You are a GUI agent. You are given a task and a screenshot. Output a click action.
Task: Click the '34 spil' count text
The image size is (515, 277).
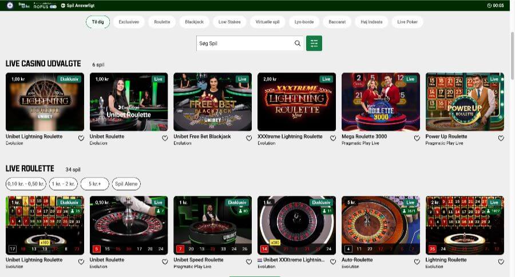pyautogui.click(x=73, y=170)
